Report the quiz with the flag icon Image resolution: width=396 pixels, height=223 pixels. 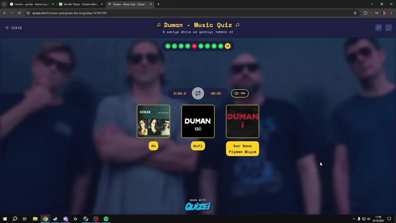pyautogui.click(x=378, y=28)
